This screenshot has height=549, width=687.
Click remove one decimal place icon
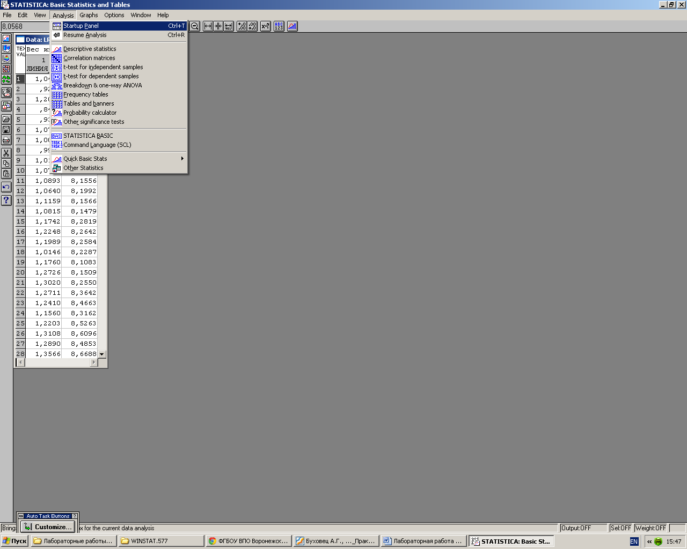pyautogui.click(x=252, y=26)
